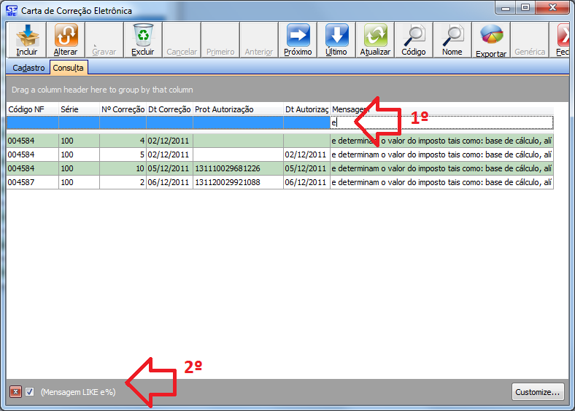Switch to the Cadastro tab
This screenshot has width=575, height=411.
click(x=29, y=68)
